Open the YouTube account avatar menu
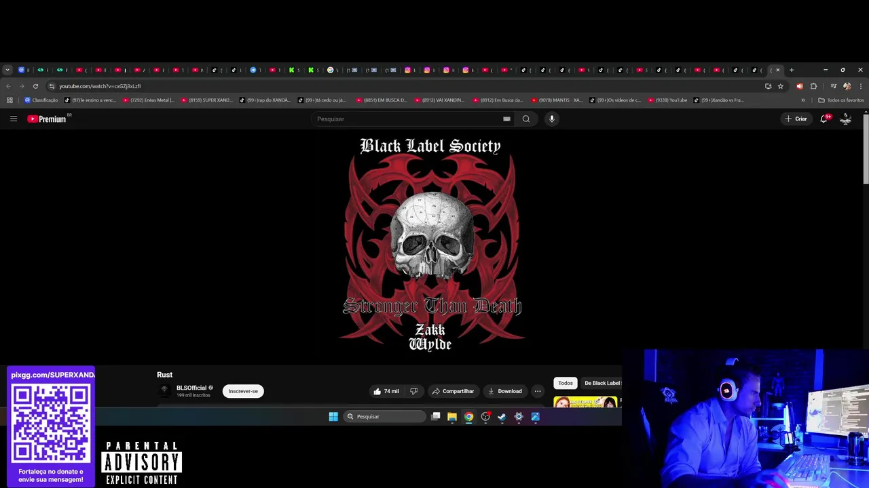The image size is (869, 488). tap(846, 119)
